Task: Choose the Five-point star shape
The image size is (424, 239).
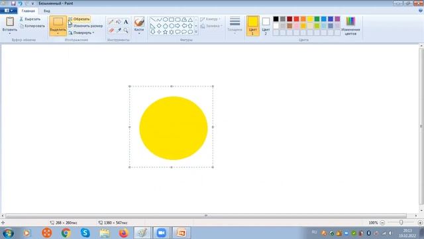Action: point(165,32)
